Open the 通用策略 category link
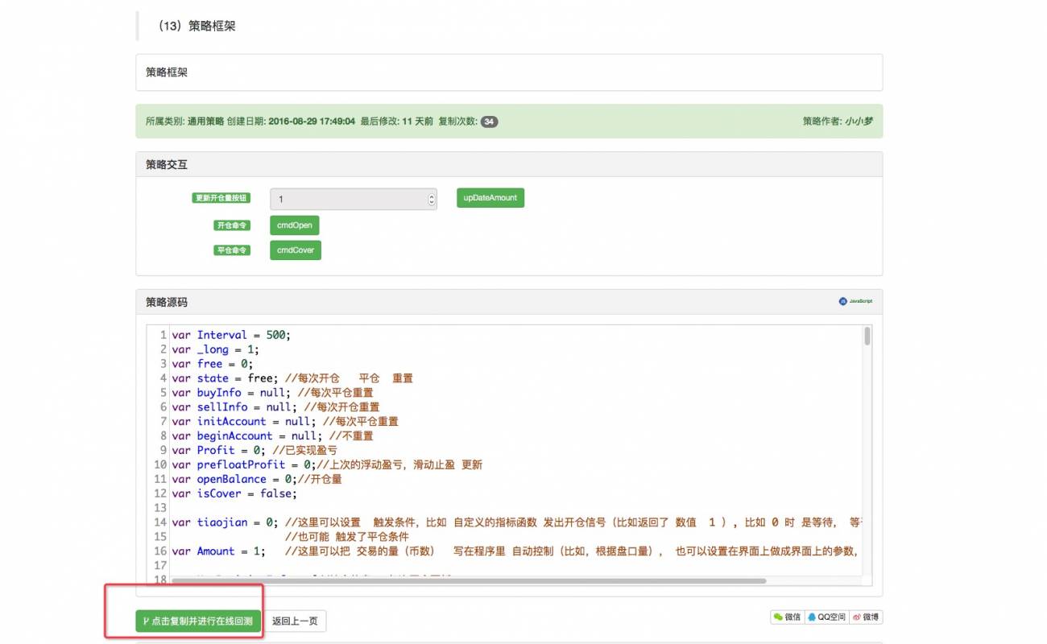The width and height of the screenshot is (1047, 644). coord(206,122)
